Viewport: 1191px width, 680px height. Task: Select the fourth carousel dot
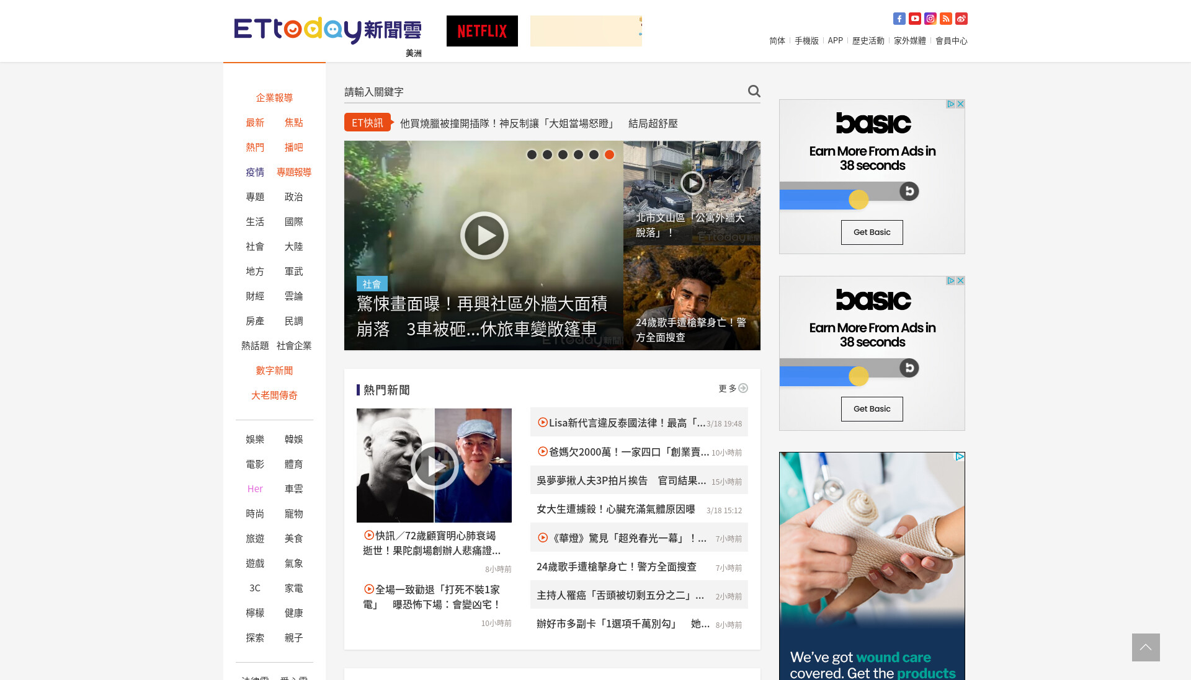tap(578, 155)
